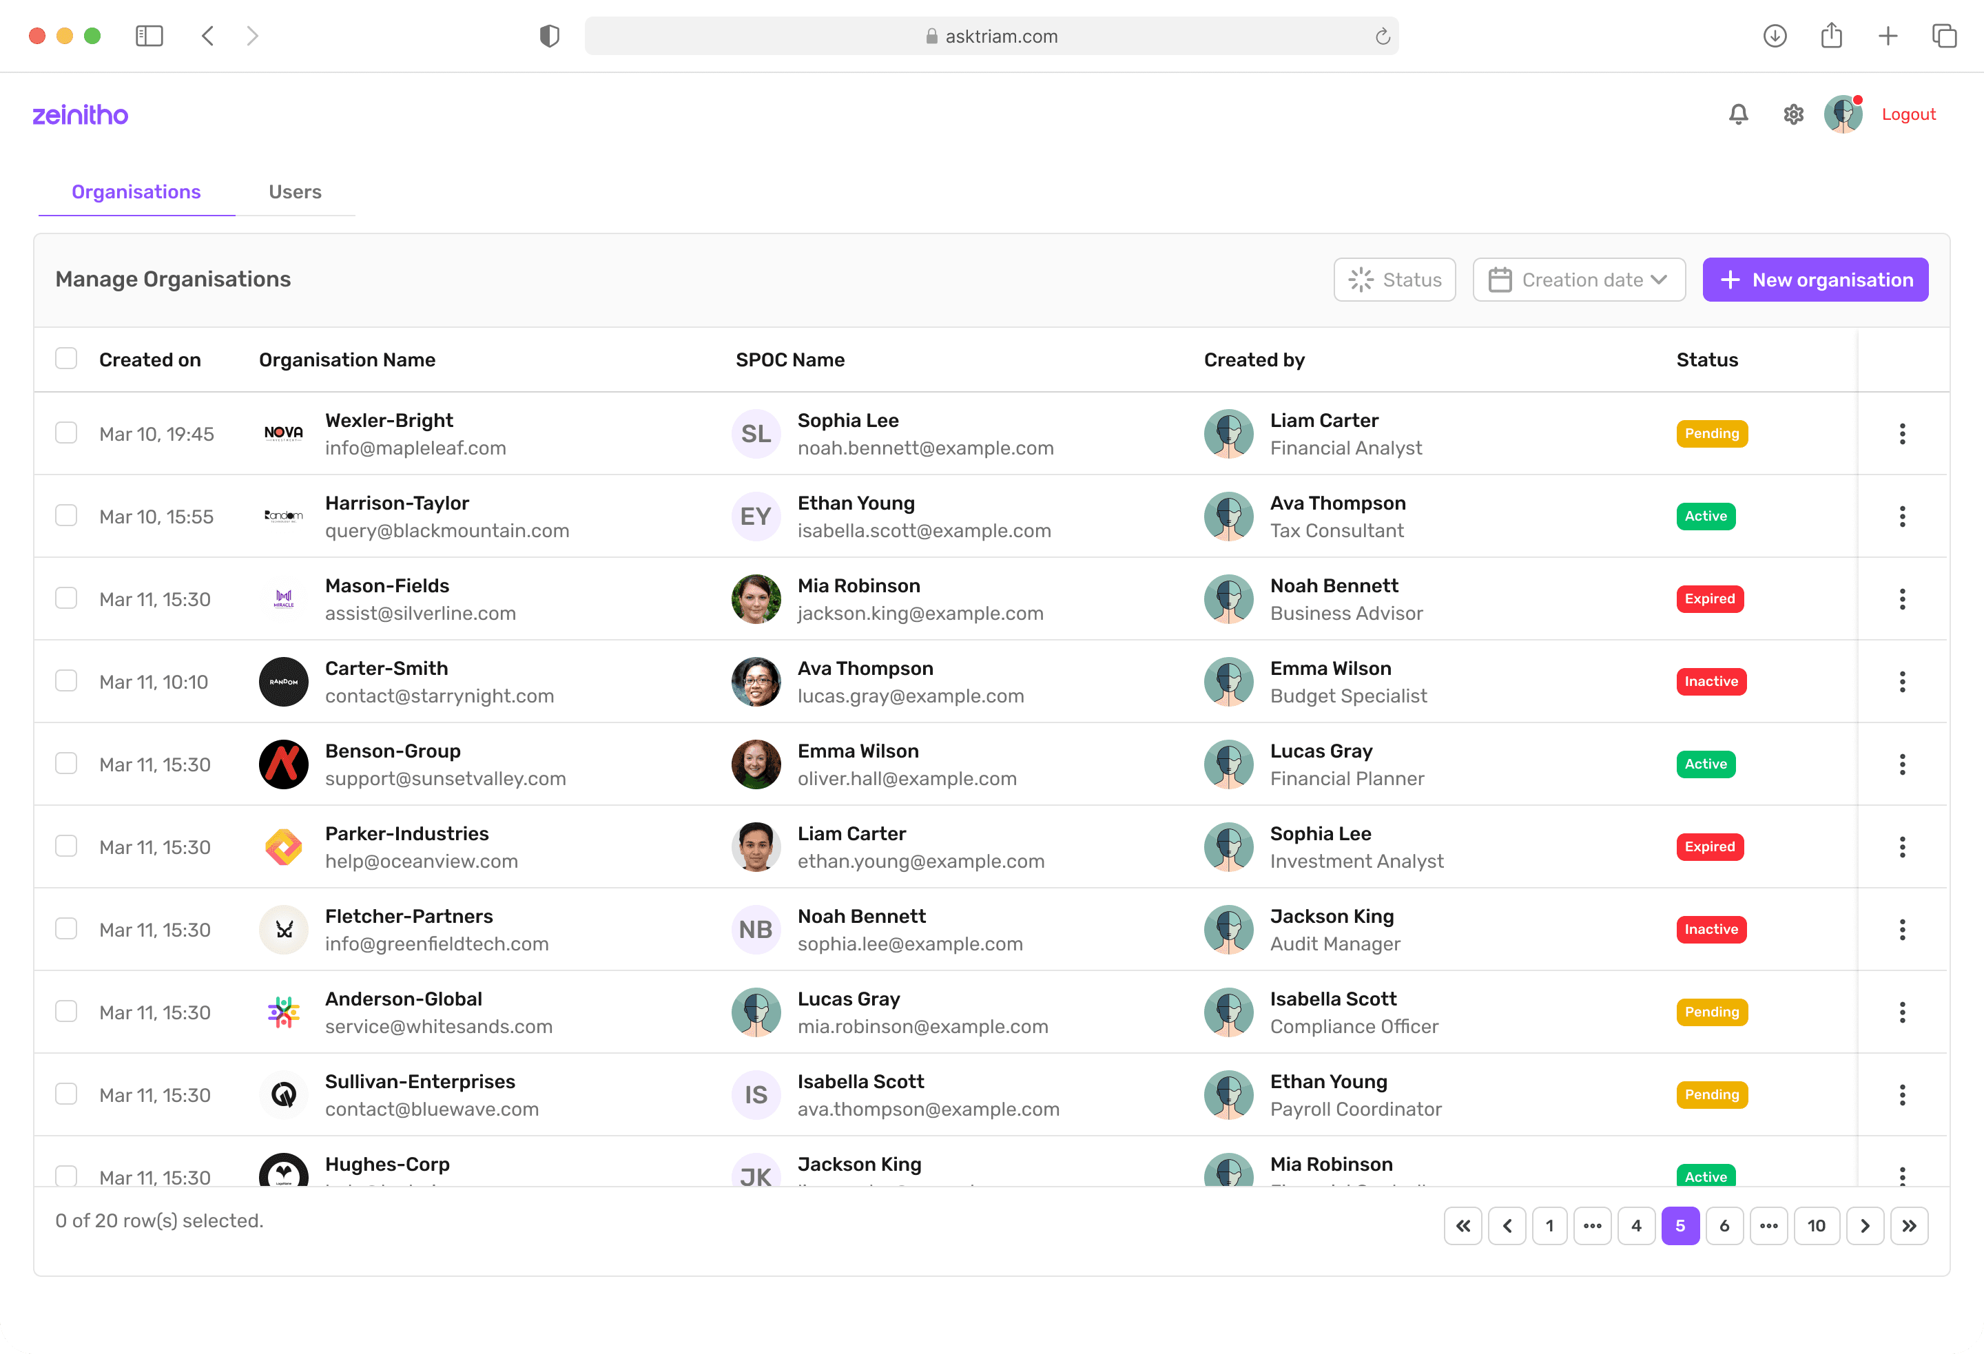
Task: Open row actions menu for Wexler-Bright
Action: click(1902, 434)
